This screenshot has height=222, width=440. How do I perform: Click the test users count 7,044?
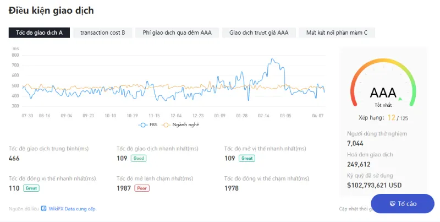coord(355,143)
